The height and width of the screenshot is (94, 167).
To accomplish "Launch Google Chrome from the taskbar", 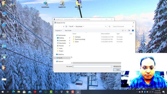I will (x=67, y=92).
